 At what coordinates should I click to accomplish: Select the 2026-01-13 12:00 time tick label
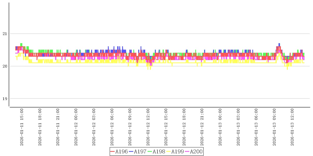tap(292, 127)
